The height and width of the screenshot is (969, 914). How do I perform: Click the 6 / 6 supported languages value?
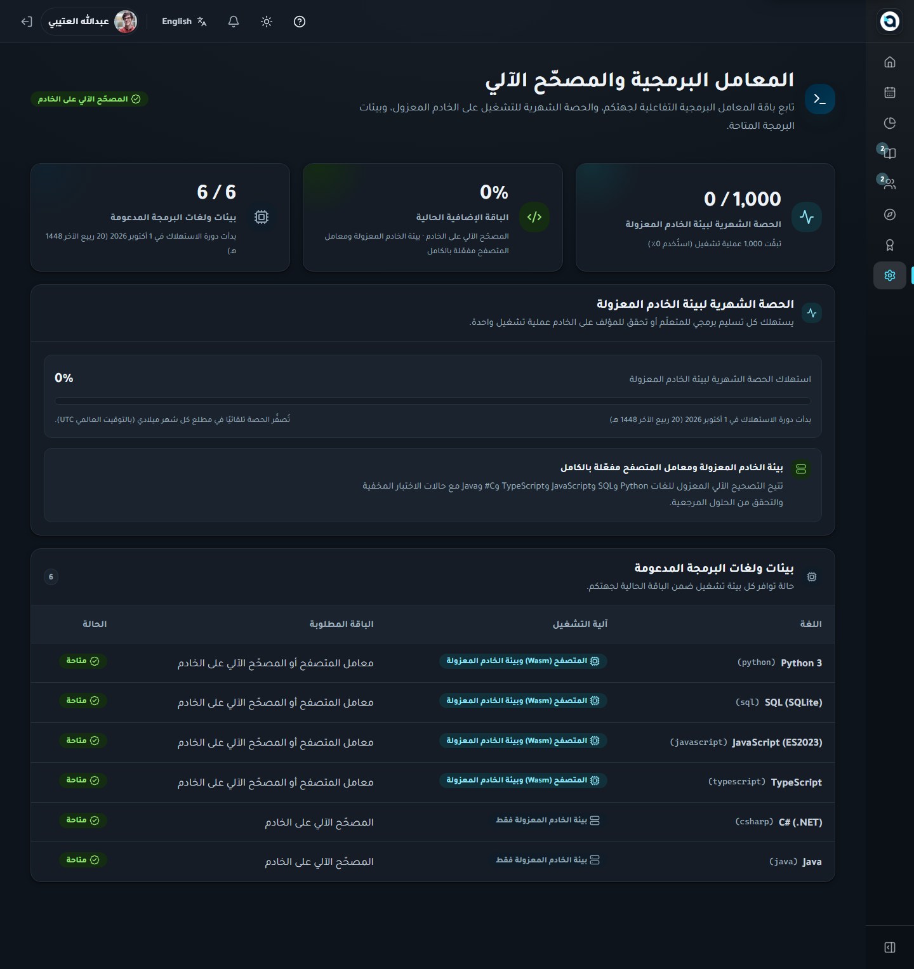click(x=216, y=192)
